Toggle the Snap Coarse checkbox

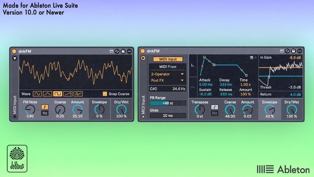tap(105, 94)
